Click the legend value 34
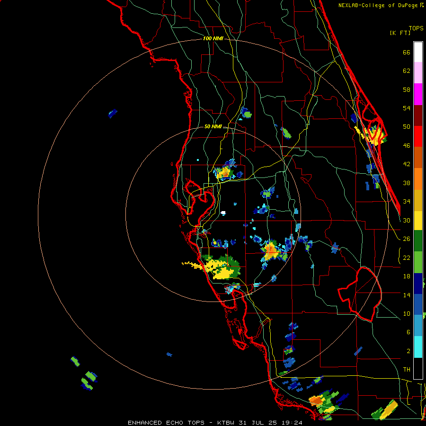 click(407, 202)
